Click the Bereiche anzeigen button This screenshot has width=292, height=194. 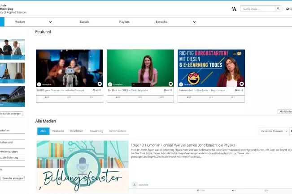13,178
